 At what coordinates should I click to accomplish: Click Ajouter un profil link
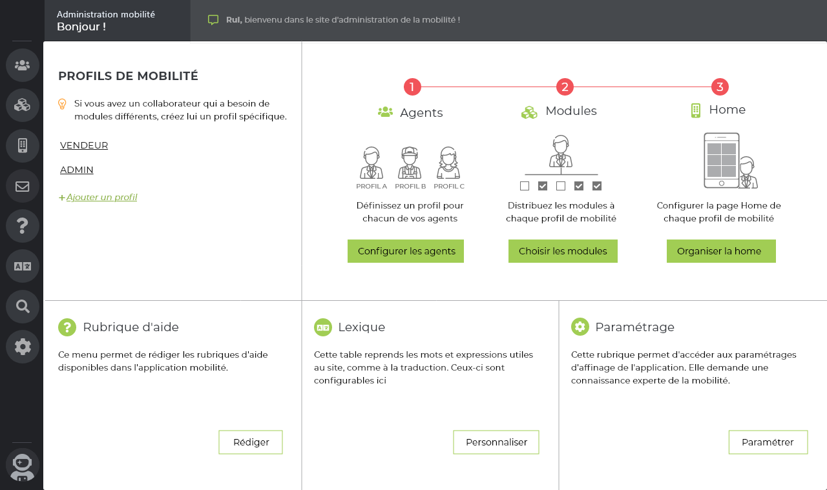[101, 197]
